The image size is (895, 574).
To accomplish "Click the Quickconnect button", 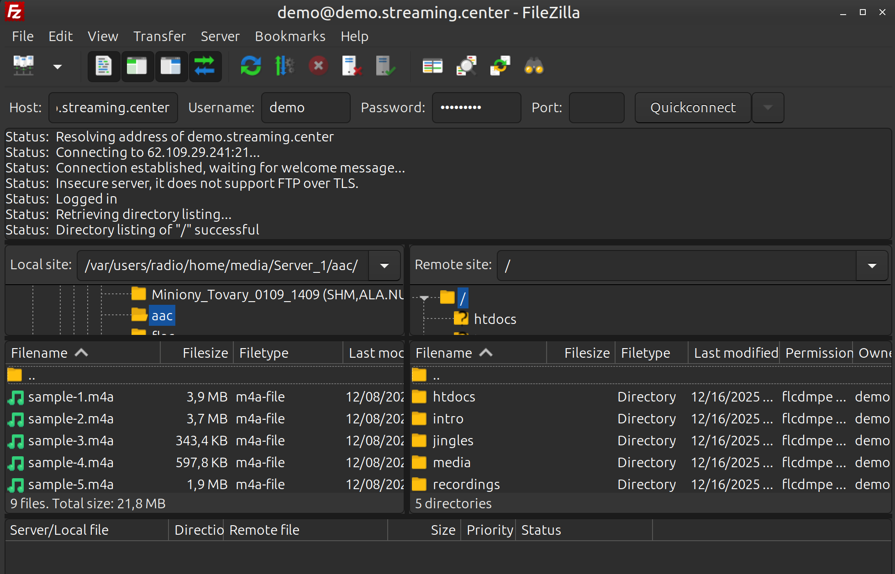I will pyautogui.click(x=693, y=108).
